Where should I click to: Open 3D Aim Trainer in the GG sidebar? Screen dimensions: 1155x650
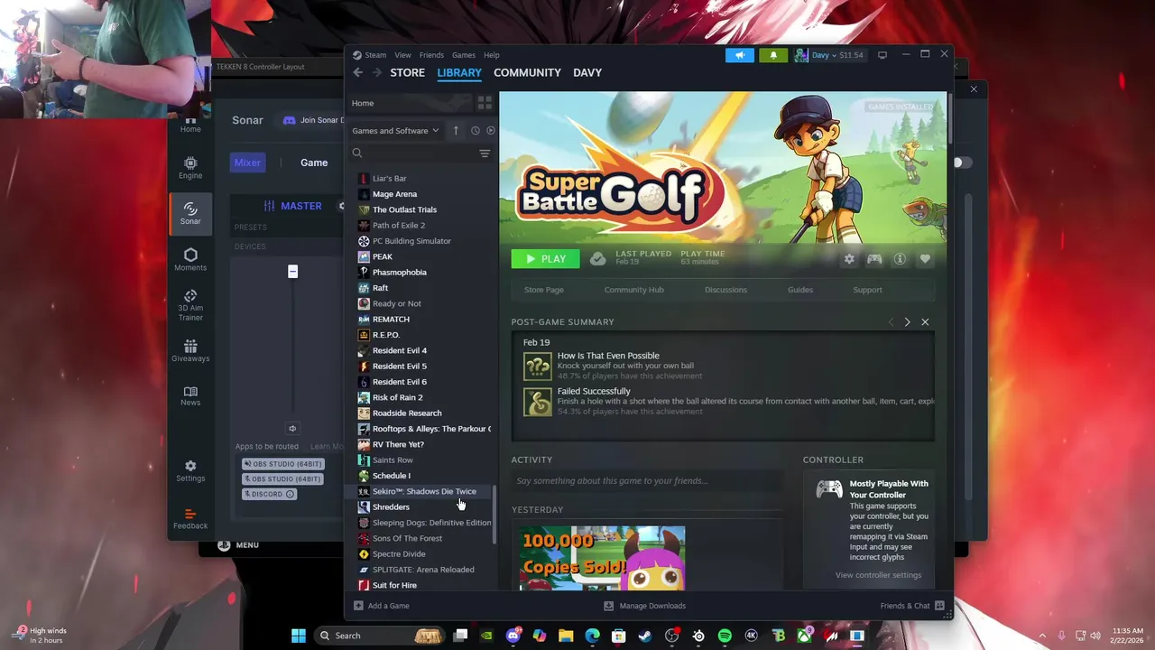(x=190, y=305)
